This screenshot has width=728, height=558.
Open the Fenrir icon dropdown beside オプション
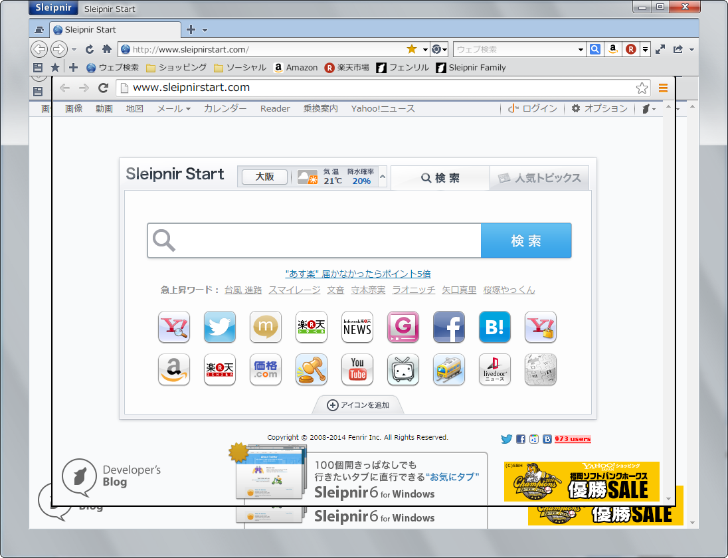tap(648, 109)
